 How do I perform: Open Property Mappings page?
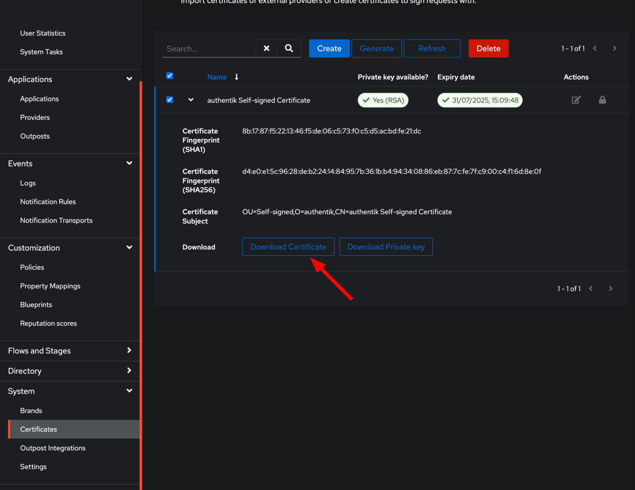(x=50, y=286)
